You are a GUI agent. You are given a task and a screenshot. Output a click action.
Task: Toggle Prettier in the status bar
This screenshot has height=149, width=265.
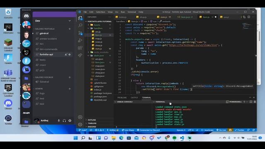[x=239, y=130]
